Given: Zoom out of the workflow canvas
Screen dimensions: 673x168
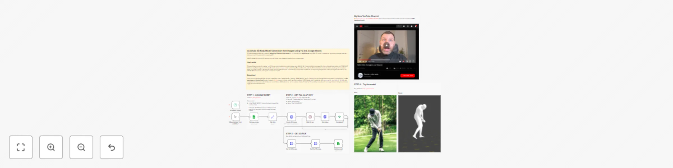Looking at the screenshot, I should [81, 147].
